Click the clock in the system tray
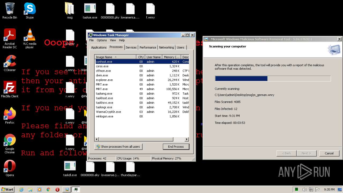 tap(329, 190)
